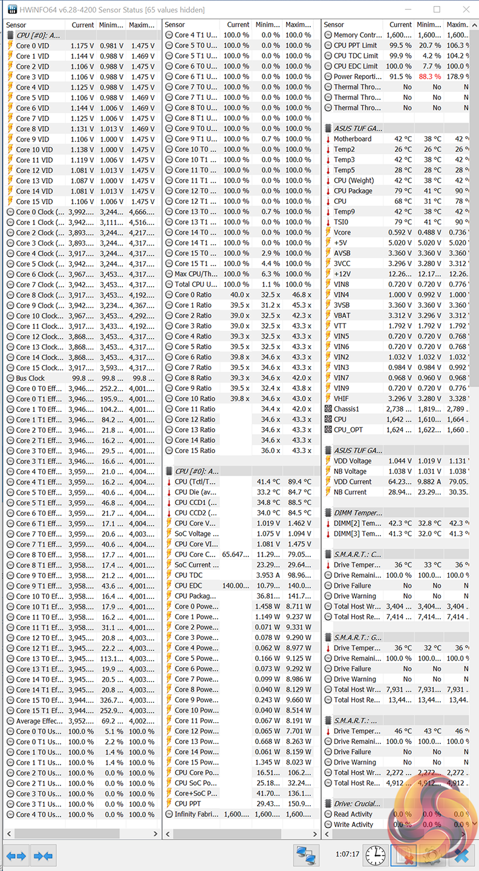Click the clock icon to reset timer
The width and height of the screenshot is (479, 871).
click(x=375, y=855)
